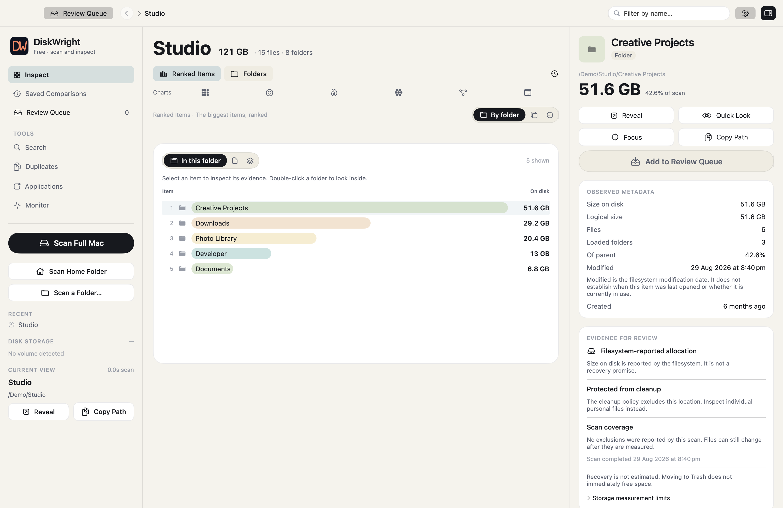Switch to the Folders tab
The image size is (783, 508).
click(248, 74)
